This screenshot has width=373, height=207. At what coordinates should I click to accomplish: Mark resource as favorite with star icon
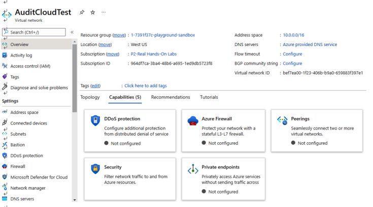[x=93, y=12]
